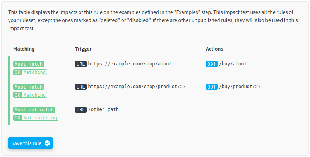
Task: Click the Save this rule button
Action: [x=31, y=143]
